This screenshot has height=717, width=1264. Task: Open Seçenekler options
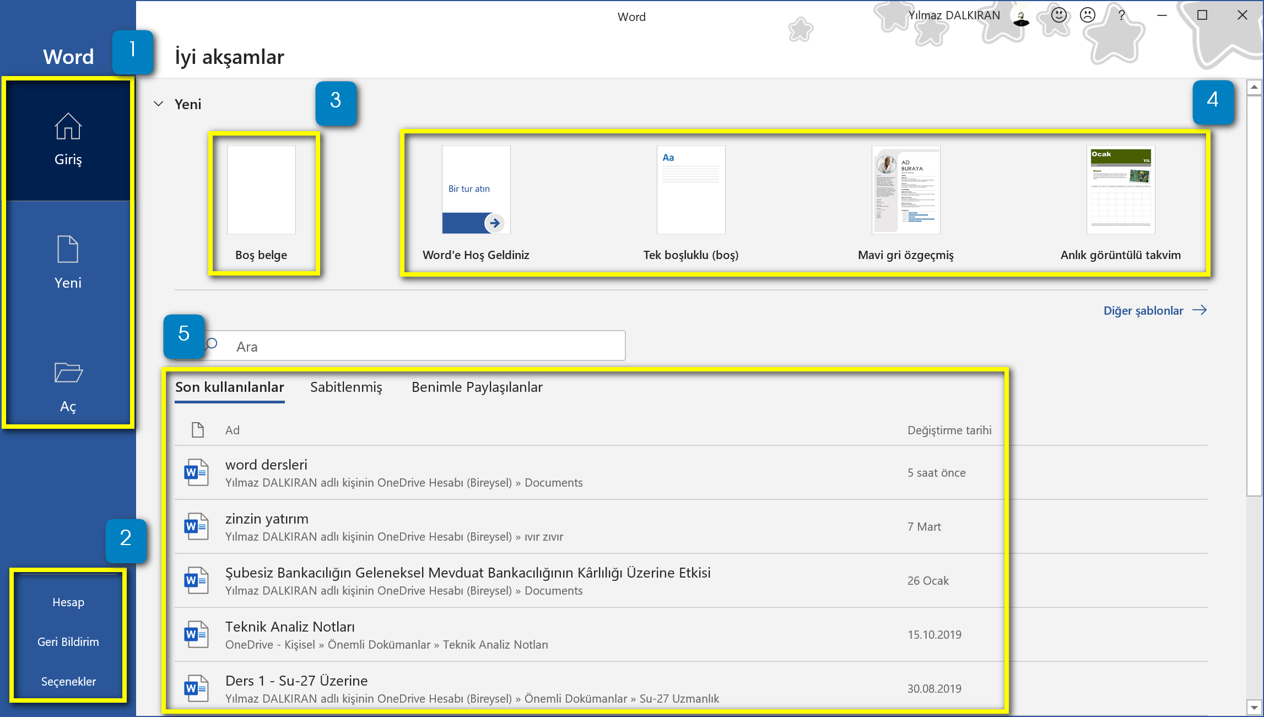click(68, 681)
